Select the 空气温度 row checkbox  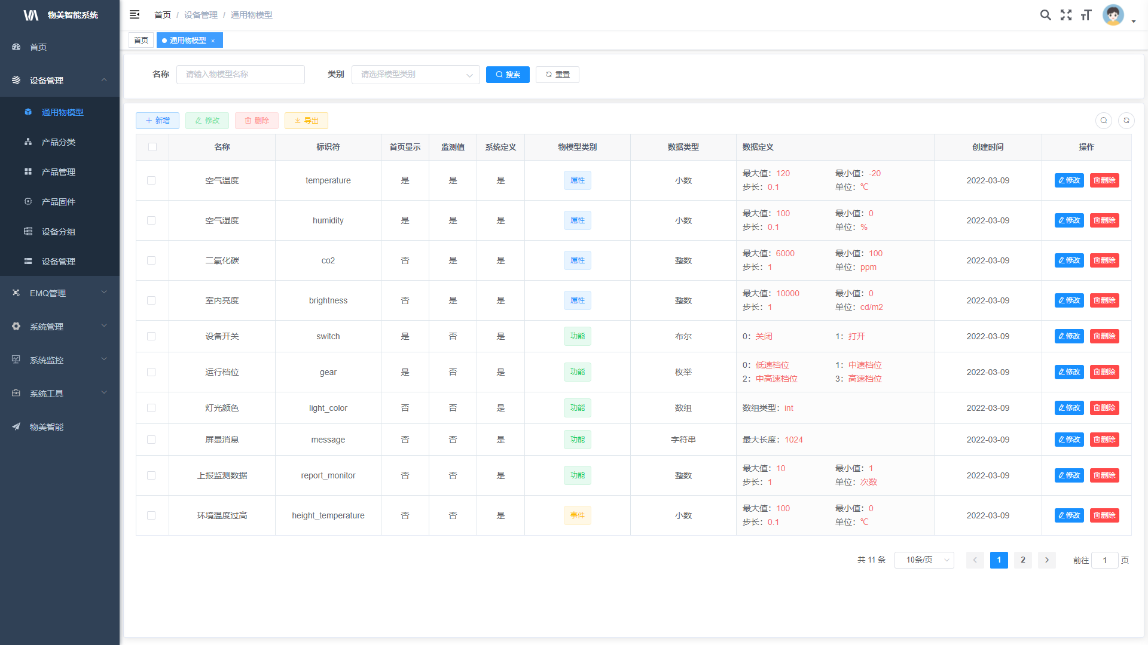(151, 180)
